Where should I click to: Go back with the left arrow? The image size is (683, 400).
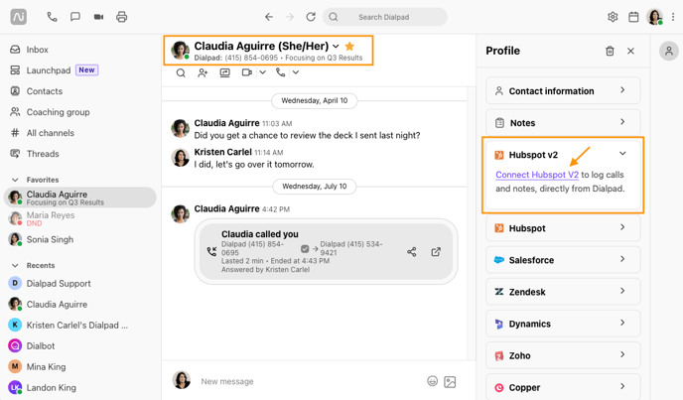(269, 17)
